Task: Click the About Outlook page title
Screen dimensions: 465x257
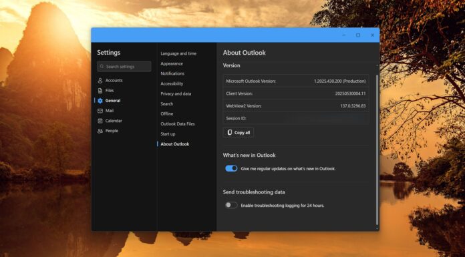Action: pyautogui.click(x=245, y=53)
